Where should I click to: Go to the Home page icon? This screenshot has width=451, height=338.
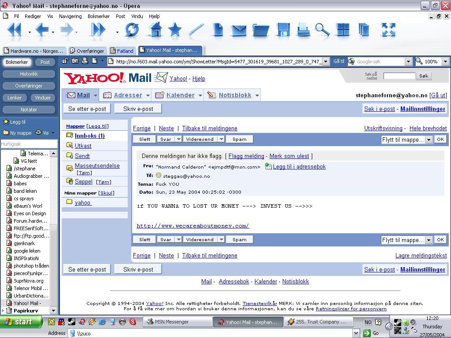click(x=155, y=29)
